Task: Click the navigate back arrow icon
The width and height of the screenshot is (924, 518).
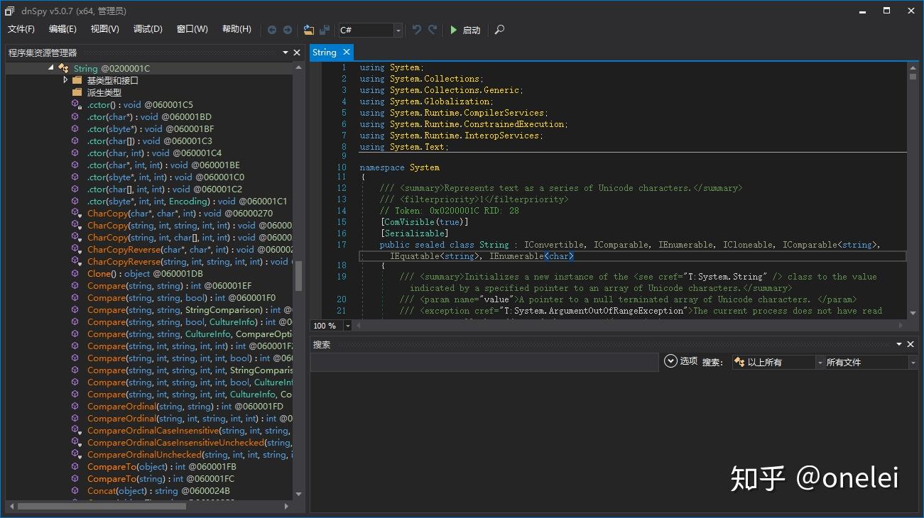Action: click(x=272, y=30)
